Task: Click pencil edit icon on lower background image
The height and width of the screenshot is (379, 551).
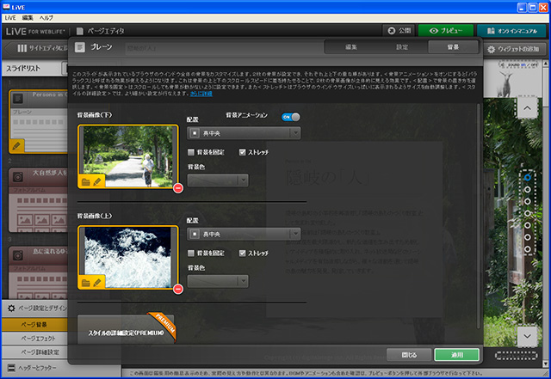Action: (x=98, y=181)
